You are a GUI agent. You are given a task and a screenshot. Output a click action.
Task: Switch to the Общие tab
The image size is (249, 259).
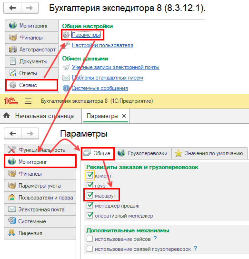(x=98, y=153)
